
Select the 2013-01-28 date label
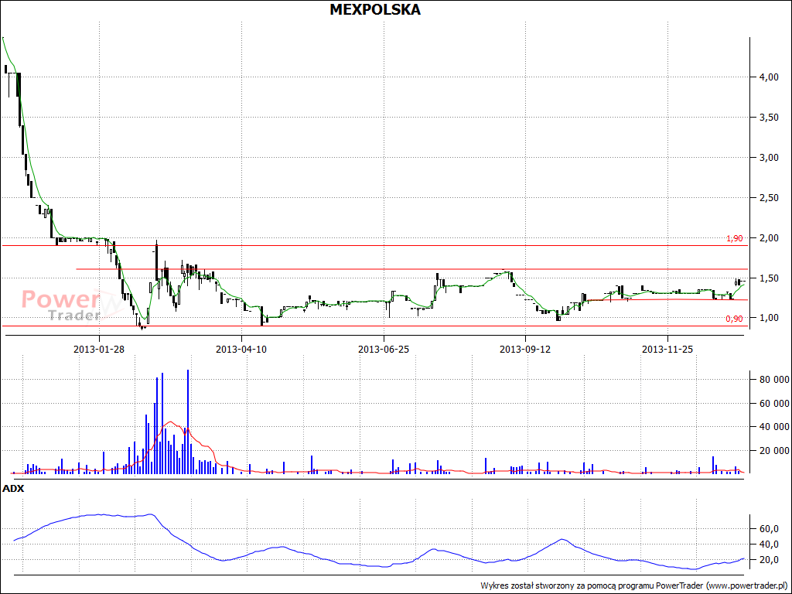[x=99, y=349]
